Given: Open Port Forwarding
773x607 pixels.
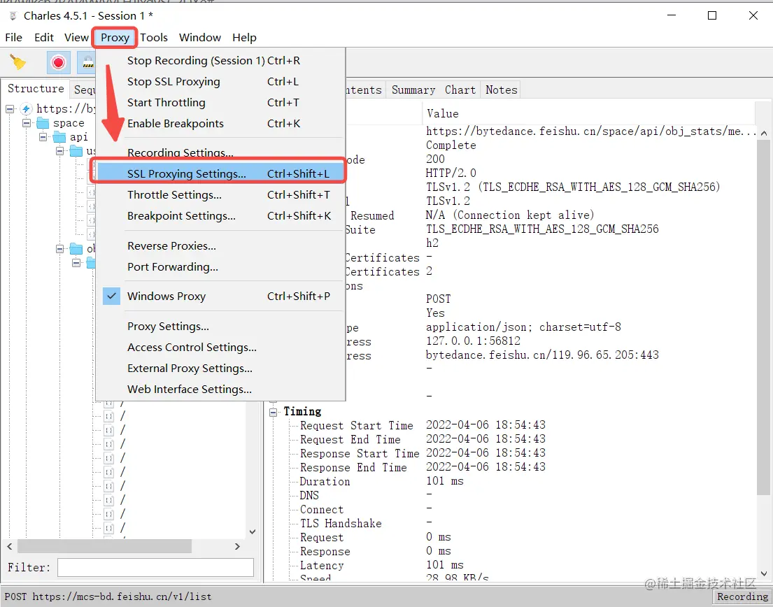Looking at the screenshot, I should click(x=220, y=267).
